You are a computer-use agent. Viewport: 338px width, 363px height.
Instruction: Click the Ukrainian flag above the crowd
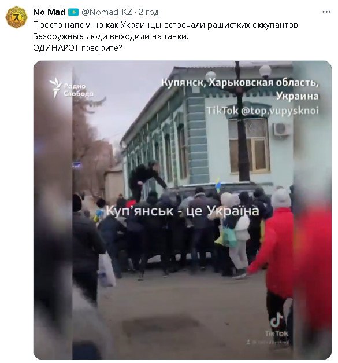[x=218, y=185]
